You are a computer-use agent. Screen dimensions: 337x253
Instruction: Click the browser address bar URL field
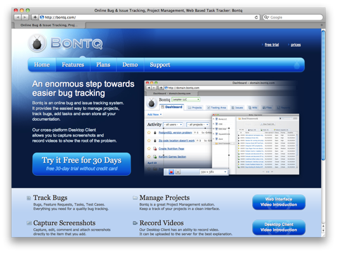[x=149, y=17]
